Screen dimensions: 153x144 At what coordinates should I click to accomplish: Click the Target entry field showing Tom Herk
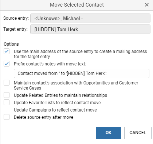[90, 29]
